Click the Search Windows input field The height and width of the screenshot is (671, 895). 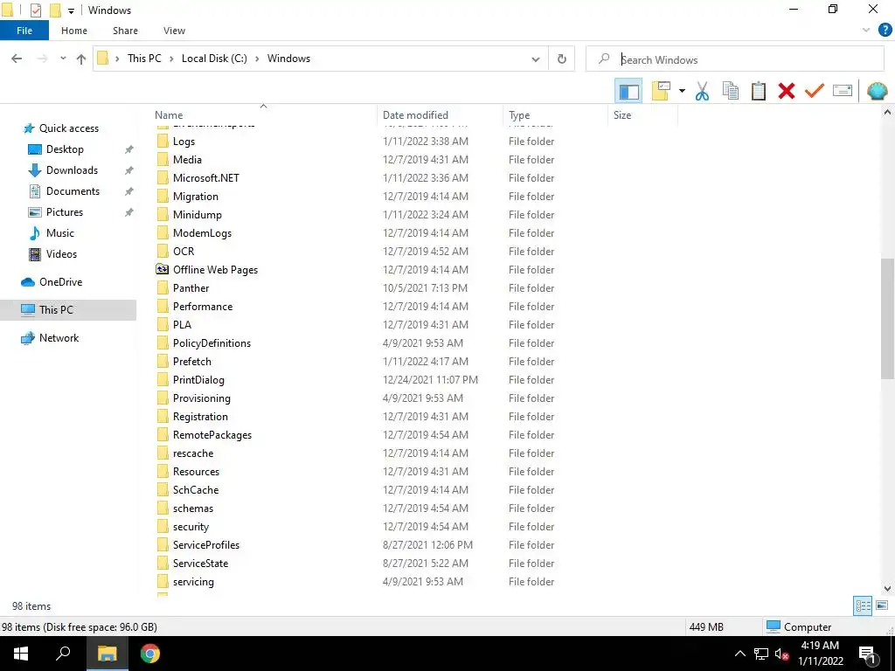pyautogui.click(x=734, y=59)
